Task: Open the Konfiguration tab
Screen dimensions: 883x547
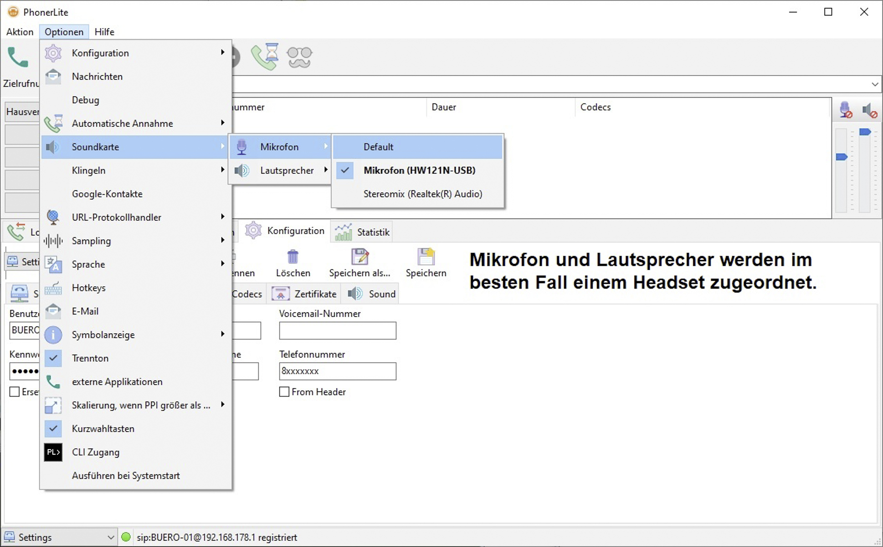Action: pyautogui.click(x=285, y=231)
